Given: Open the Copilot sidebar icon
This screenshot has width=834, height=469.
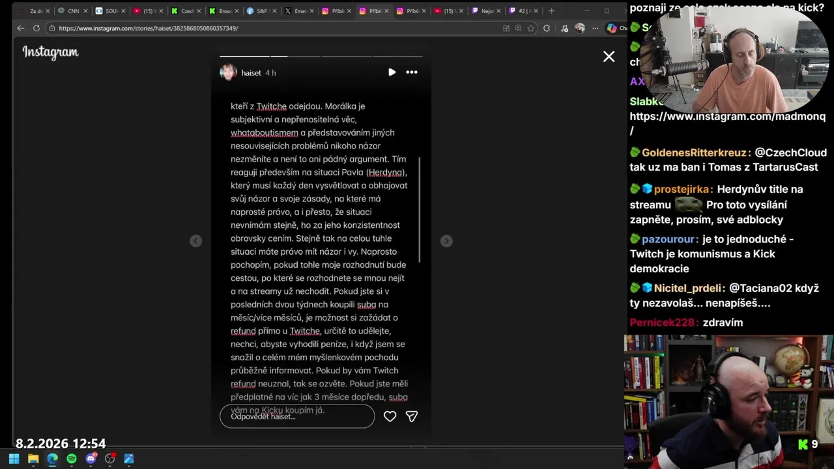Looking at the screenshot, I should (x=612, y=28).
